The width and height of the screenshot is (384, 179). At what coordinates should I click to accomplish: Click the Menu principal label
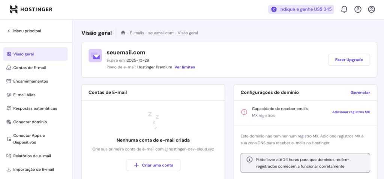[x=27, y=31]
